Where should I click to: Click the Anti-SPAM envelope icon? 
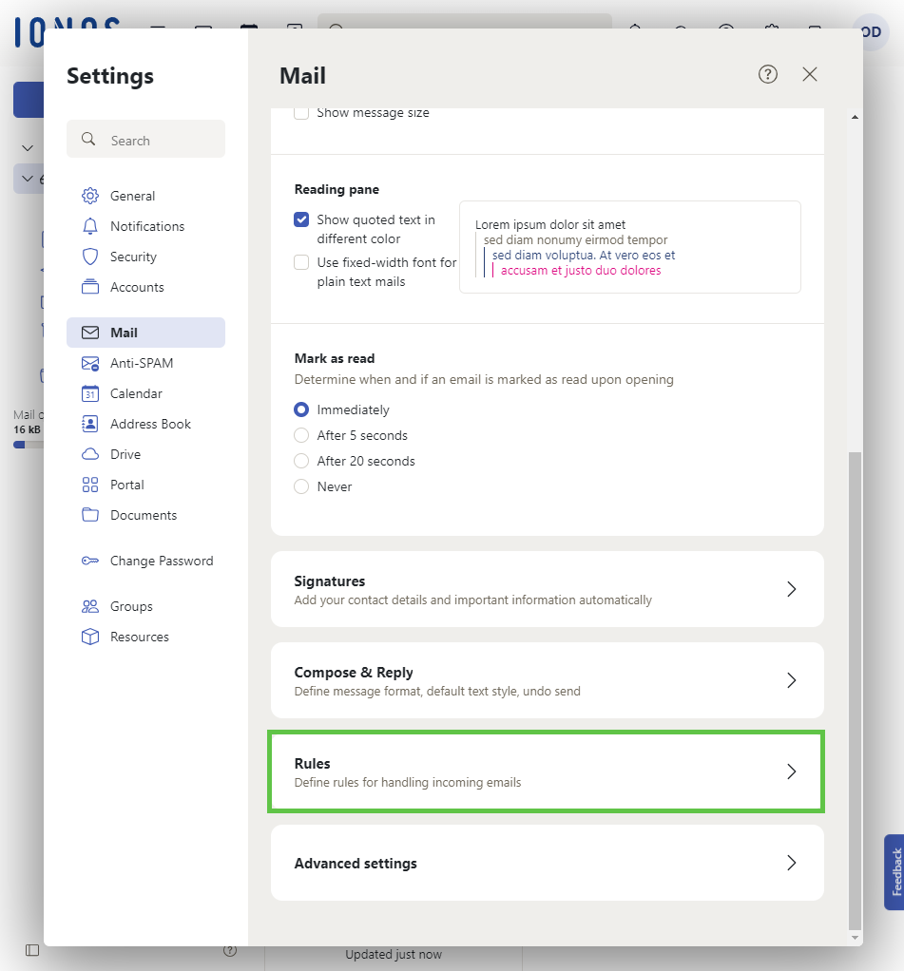pos(90,363)
